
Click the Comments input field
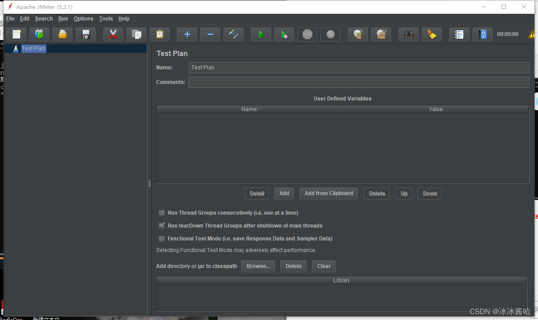tap(359, 82)
